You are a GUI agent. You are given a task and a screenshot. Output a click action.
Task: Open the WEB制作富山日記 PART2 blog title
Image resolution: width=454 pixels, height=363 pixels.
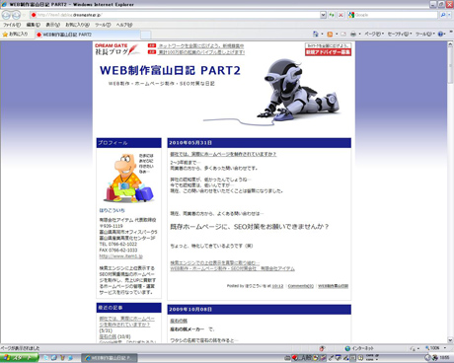(x=170, y=70)
